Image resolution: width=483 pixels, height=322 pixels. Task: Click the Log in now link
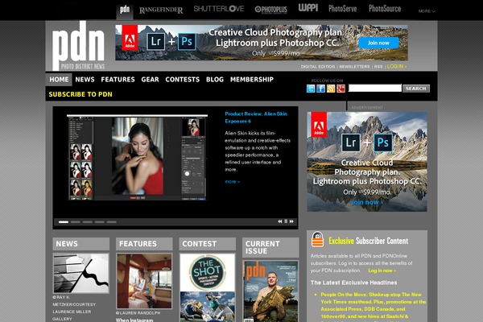tap(382, 270)
